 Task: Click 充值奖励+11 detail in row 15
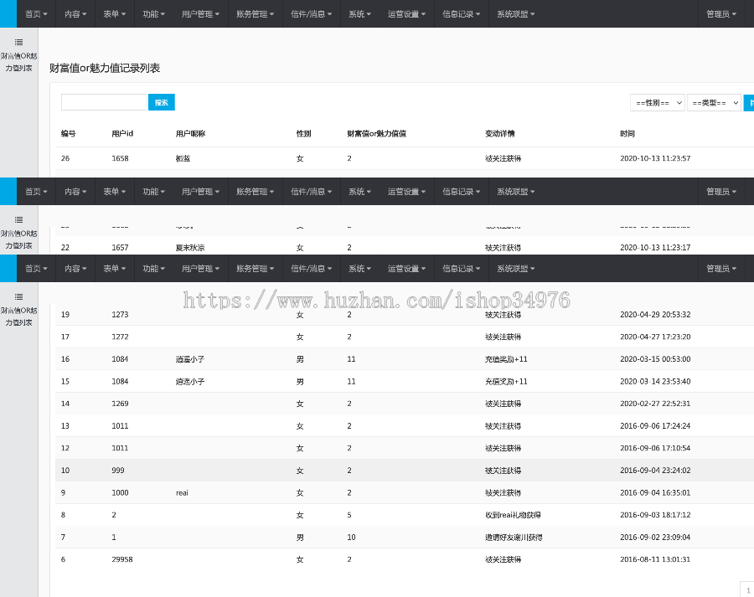point(506,382)
